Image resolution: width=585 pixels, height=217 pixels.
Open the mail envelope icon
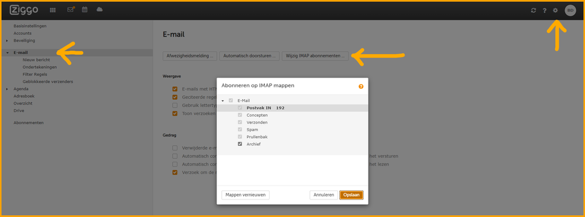[70, 10]
